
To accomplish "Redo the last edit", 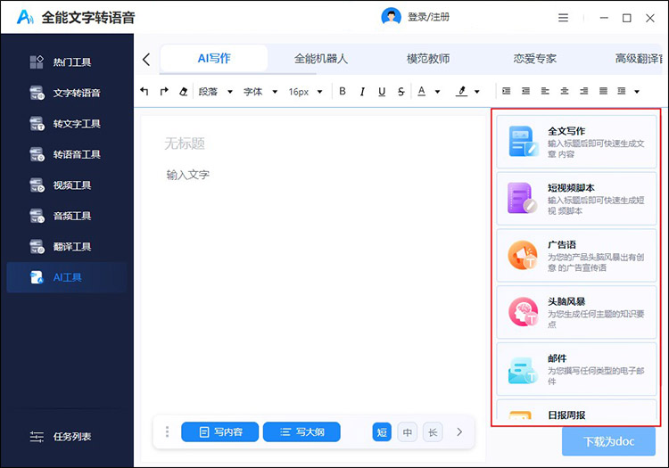I will tap(164, 91).
